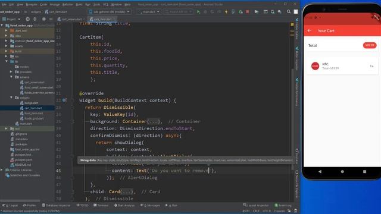
Task: Click the run with coverage icon
Action: (x=212, y=12)
